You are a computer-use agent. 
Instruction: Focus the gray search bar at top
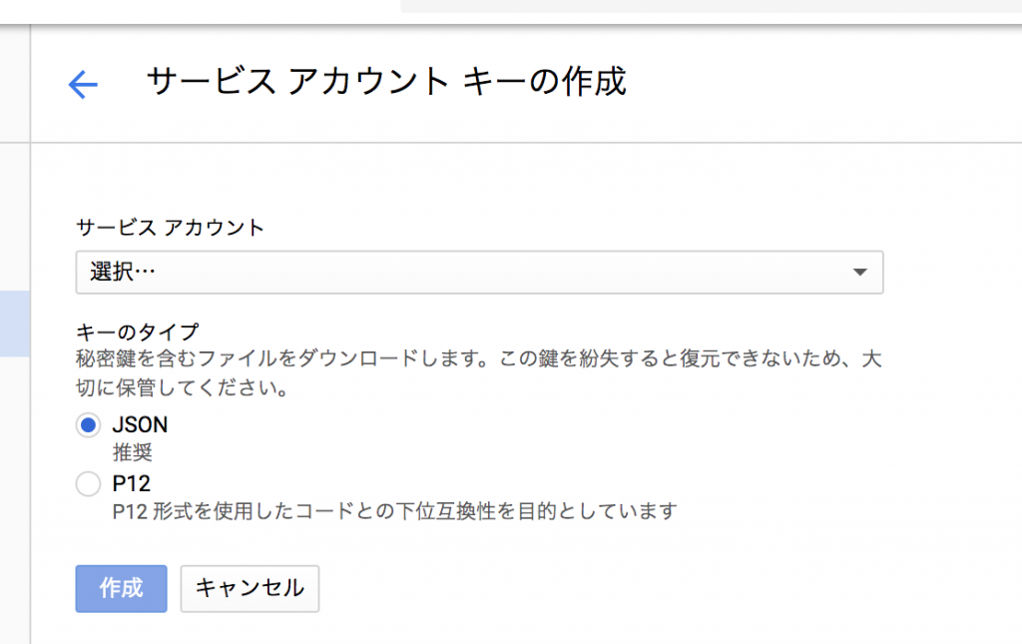coord(711,6)
